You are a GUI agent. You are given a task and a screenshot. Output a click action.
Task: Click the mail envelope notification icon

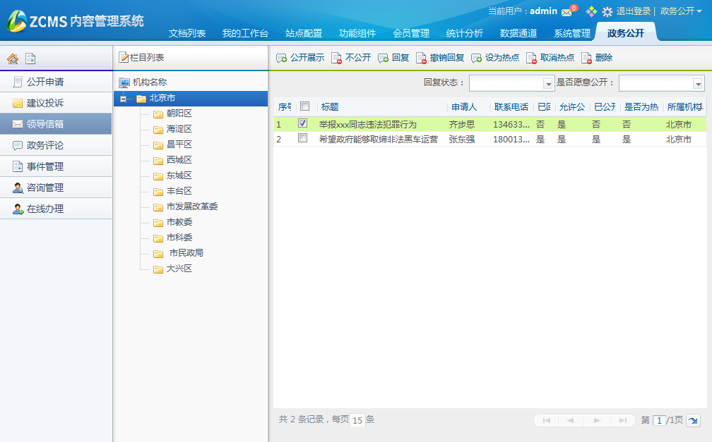pos(566,12)
